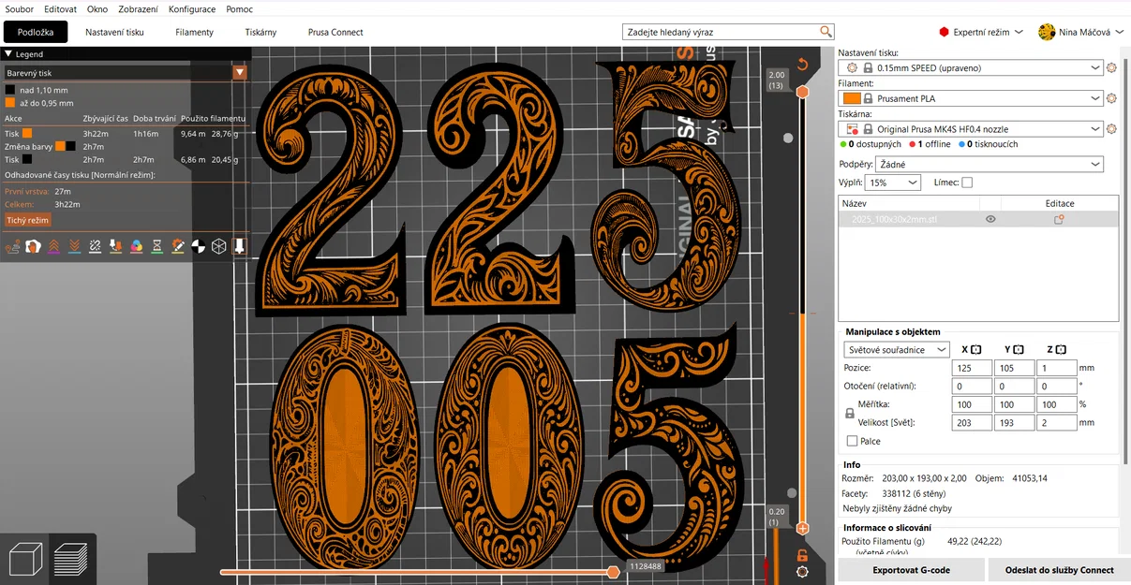Open the Konfigurace menu
1131x585 pixels.
pos(192,8)
